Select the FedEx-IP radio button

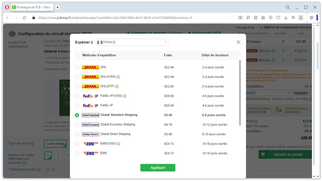[x=77, y=106]
